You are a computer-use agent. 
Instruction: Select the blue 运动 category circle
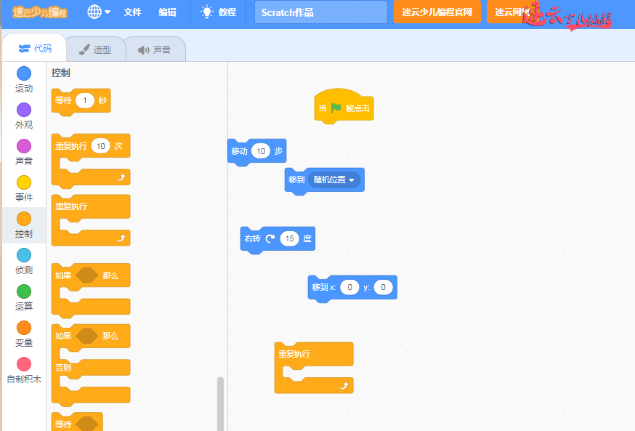[24, 73]
